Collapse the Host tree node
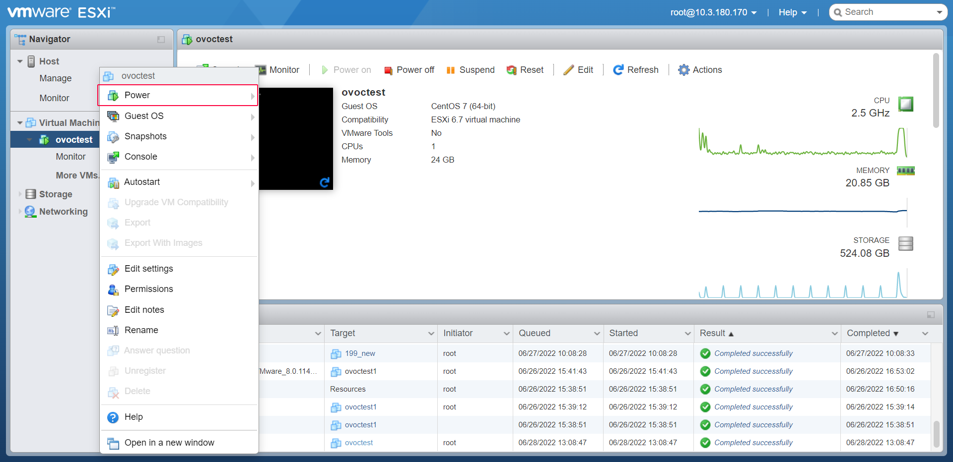The image size is (953, 462). pyautogui.click(x=20, y=61)
